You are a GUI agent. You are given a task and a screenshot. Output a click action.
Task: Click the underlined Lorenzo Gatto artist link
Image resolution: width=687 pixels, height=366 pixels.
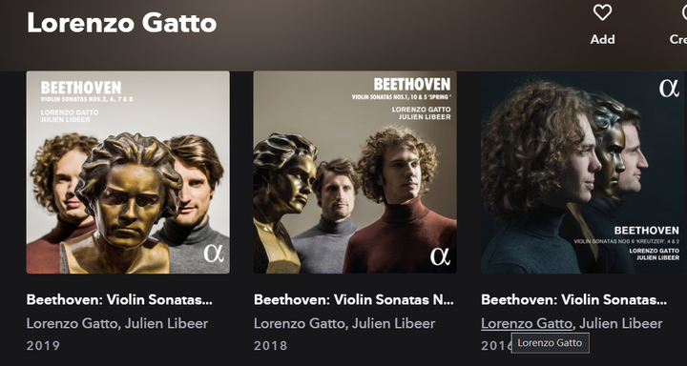pyautogui.click(x=527, y=323)
